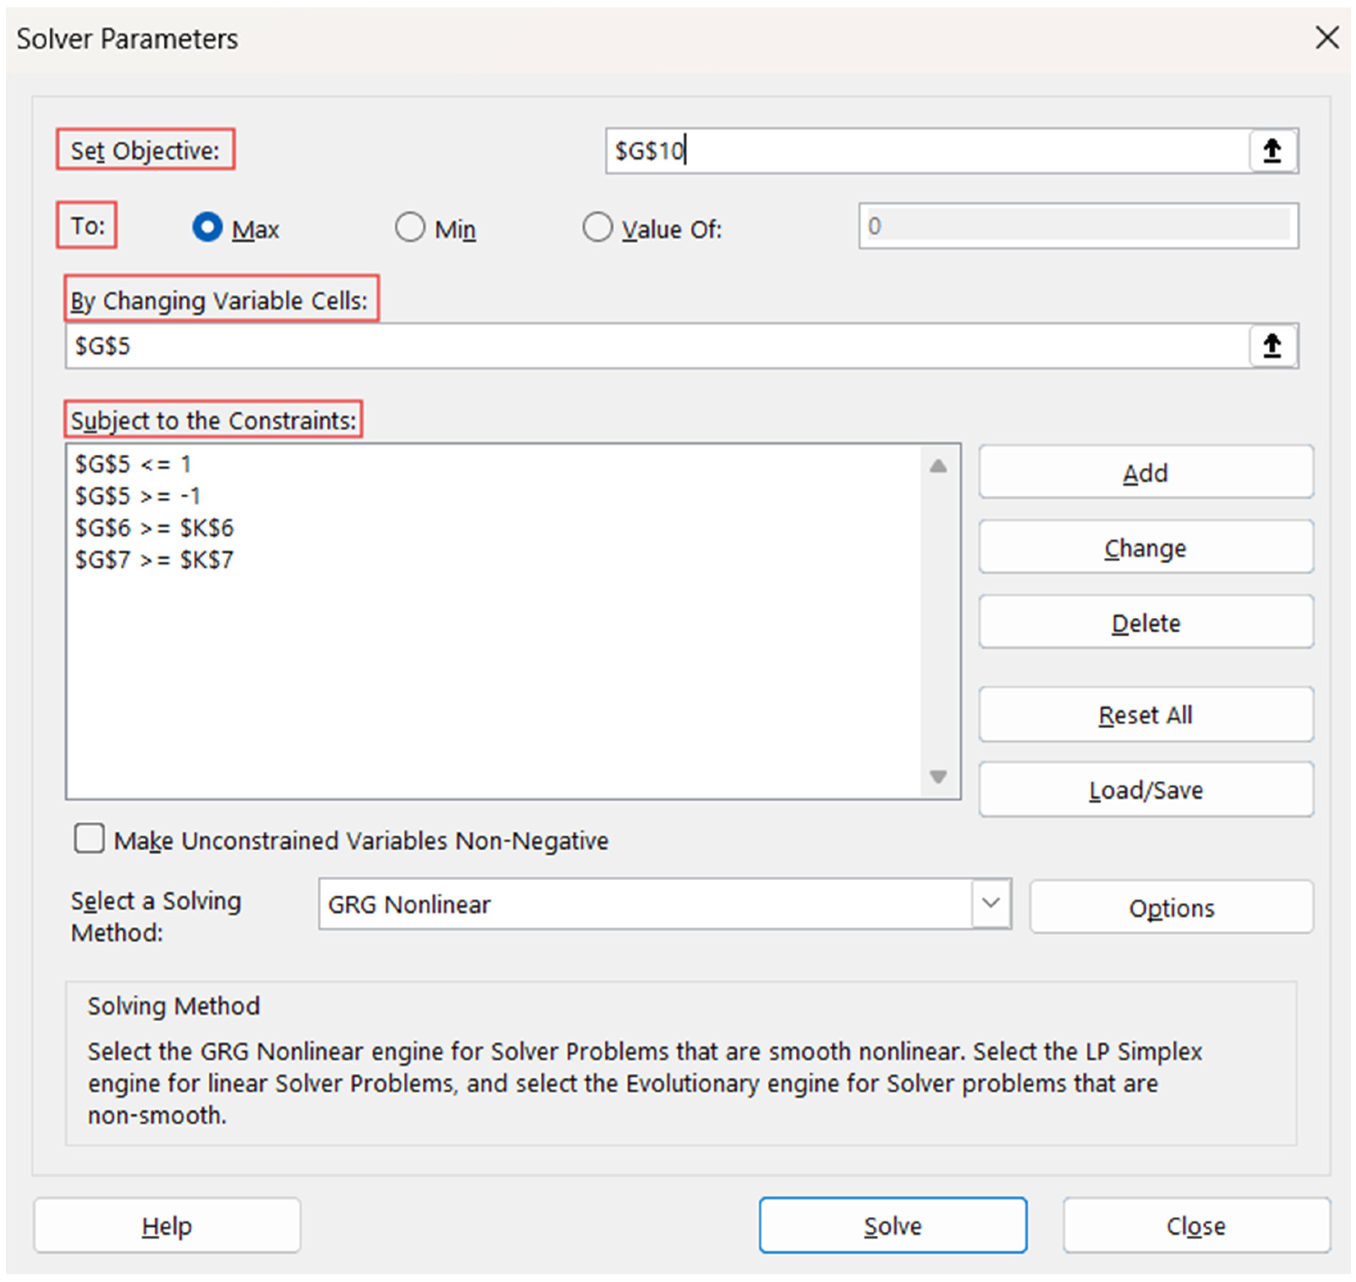The width and height of the screenshot is (1356, 1282).
Task: Click the Reset All button
Action: pyautogui.click(x=1145, y=715)
